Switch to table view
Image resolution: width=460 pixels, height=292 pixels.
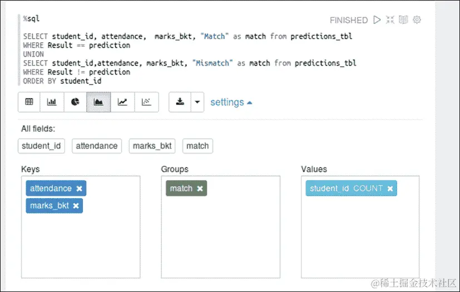tap(29, 102)
